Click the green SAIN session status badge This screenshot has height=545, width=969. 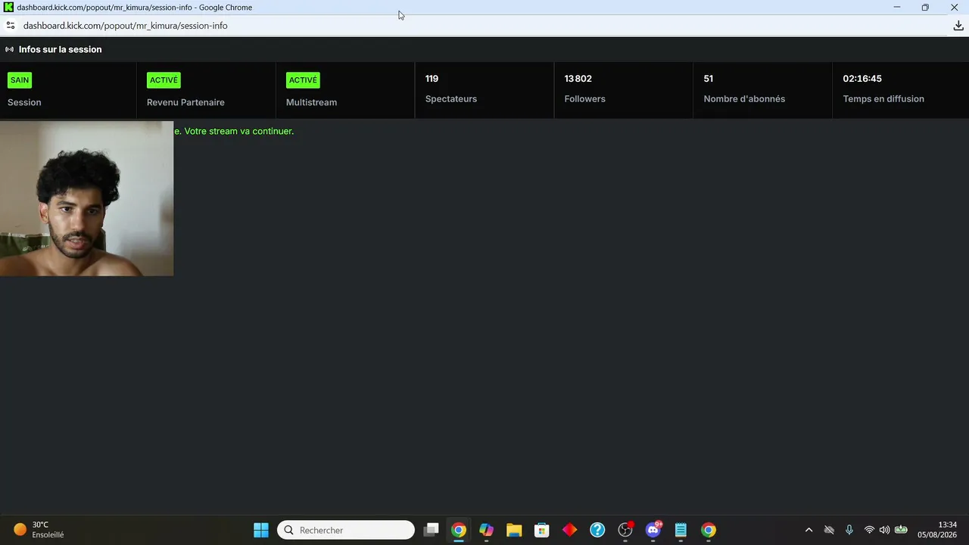pos(20,80)
